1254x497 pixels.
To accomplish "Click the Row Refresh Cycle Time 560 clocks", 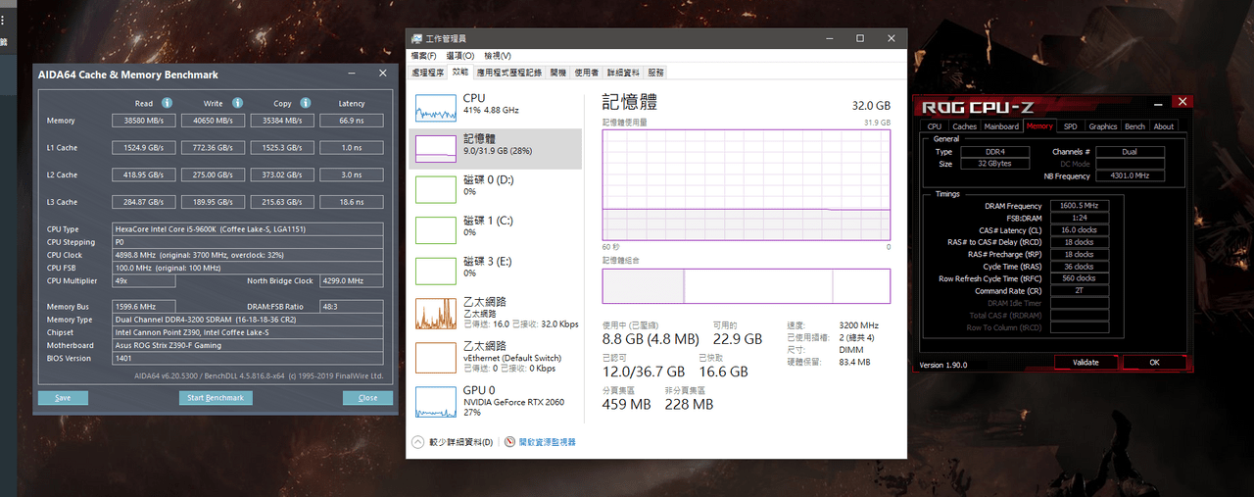I will (1079, 278).
